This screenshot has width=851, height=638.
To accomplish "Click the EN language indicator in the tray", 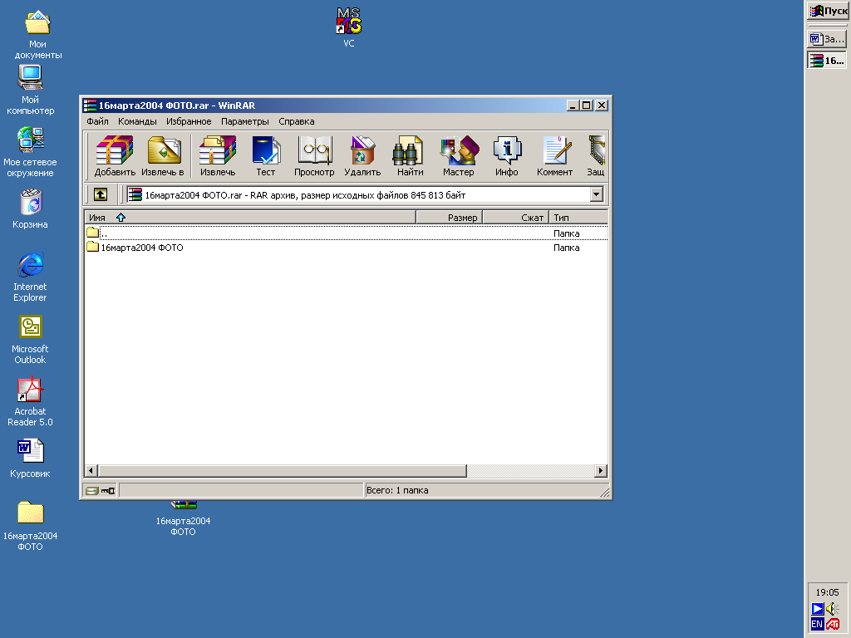I will tap(818, 625).
